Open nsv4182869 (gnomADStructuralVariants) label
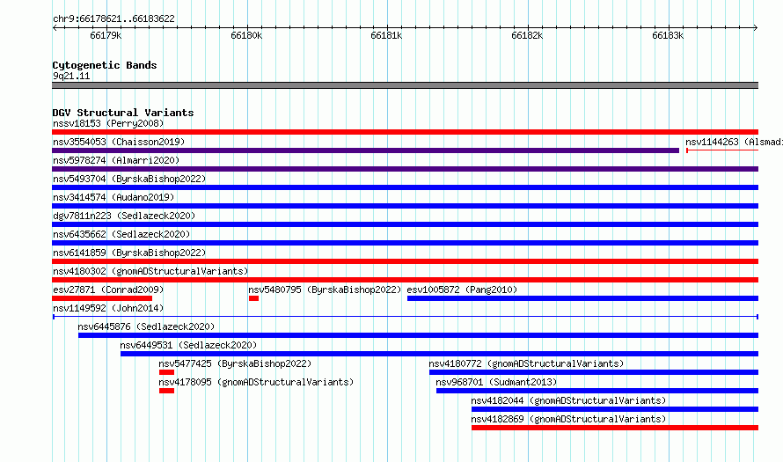Viewport: 783px width, 462px height. [568, 419]
